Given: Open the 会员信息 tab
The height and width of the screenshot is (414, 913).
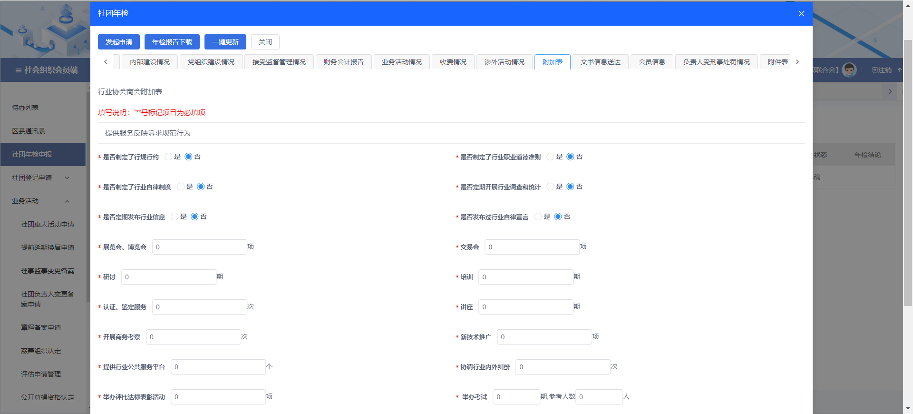Looking at the screenshot, I should coord(651,62).
